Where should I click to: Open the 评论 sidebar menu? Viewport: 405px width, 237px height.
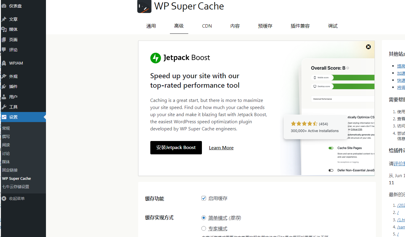tap(23, 50)
